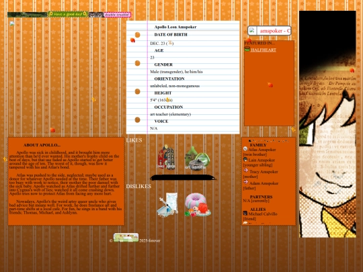This screenshot has width=363, height=272.
Task: Click the broken image in the amspoker music player
Action: click(252, 30)
